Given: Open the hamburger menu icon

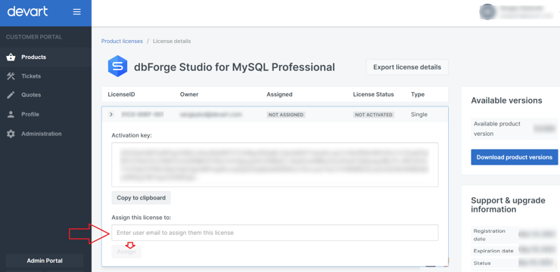Looking at the screenshot, I should click(76, 12).
